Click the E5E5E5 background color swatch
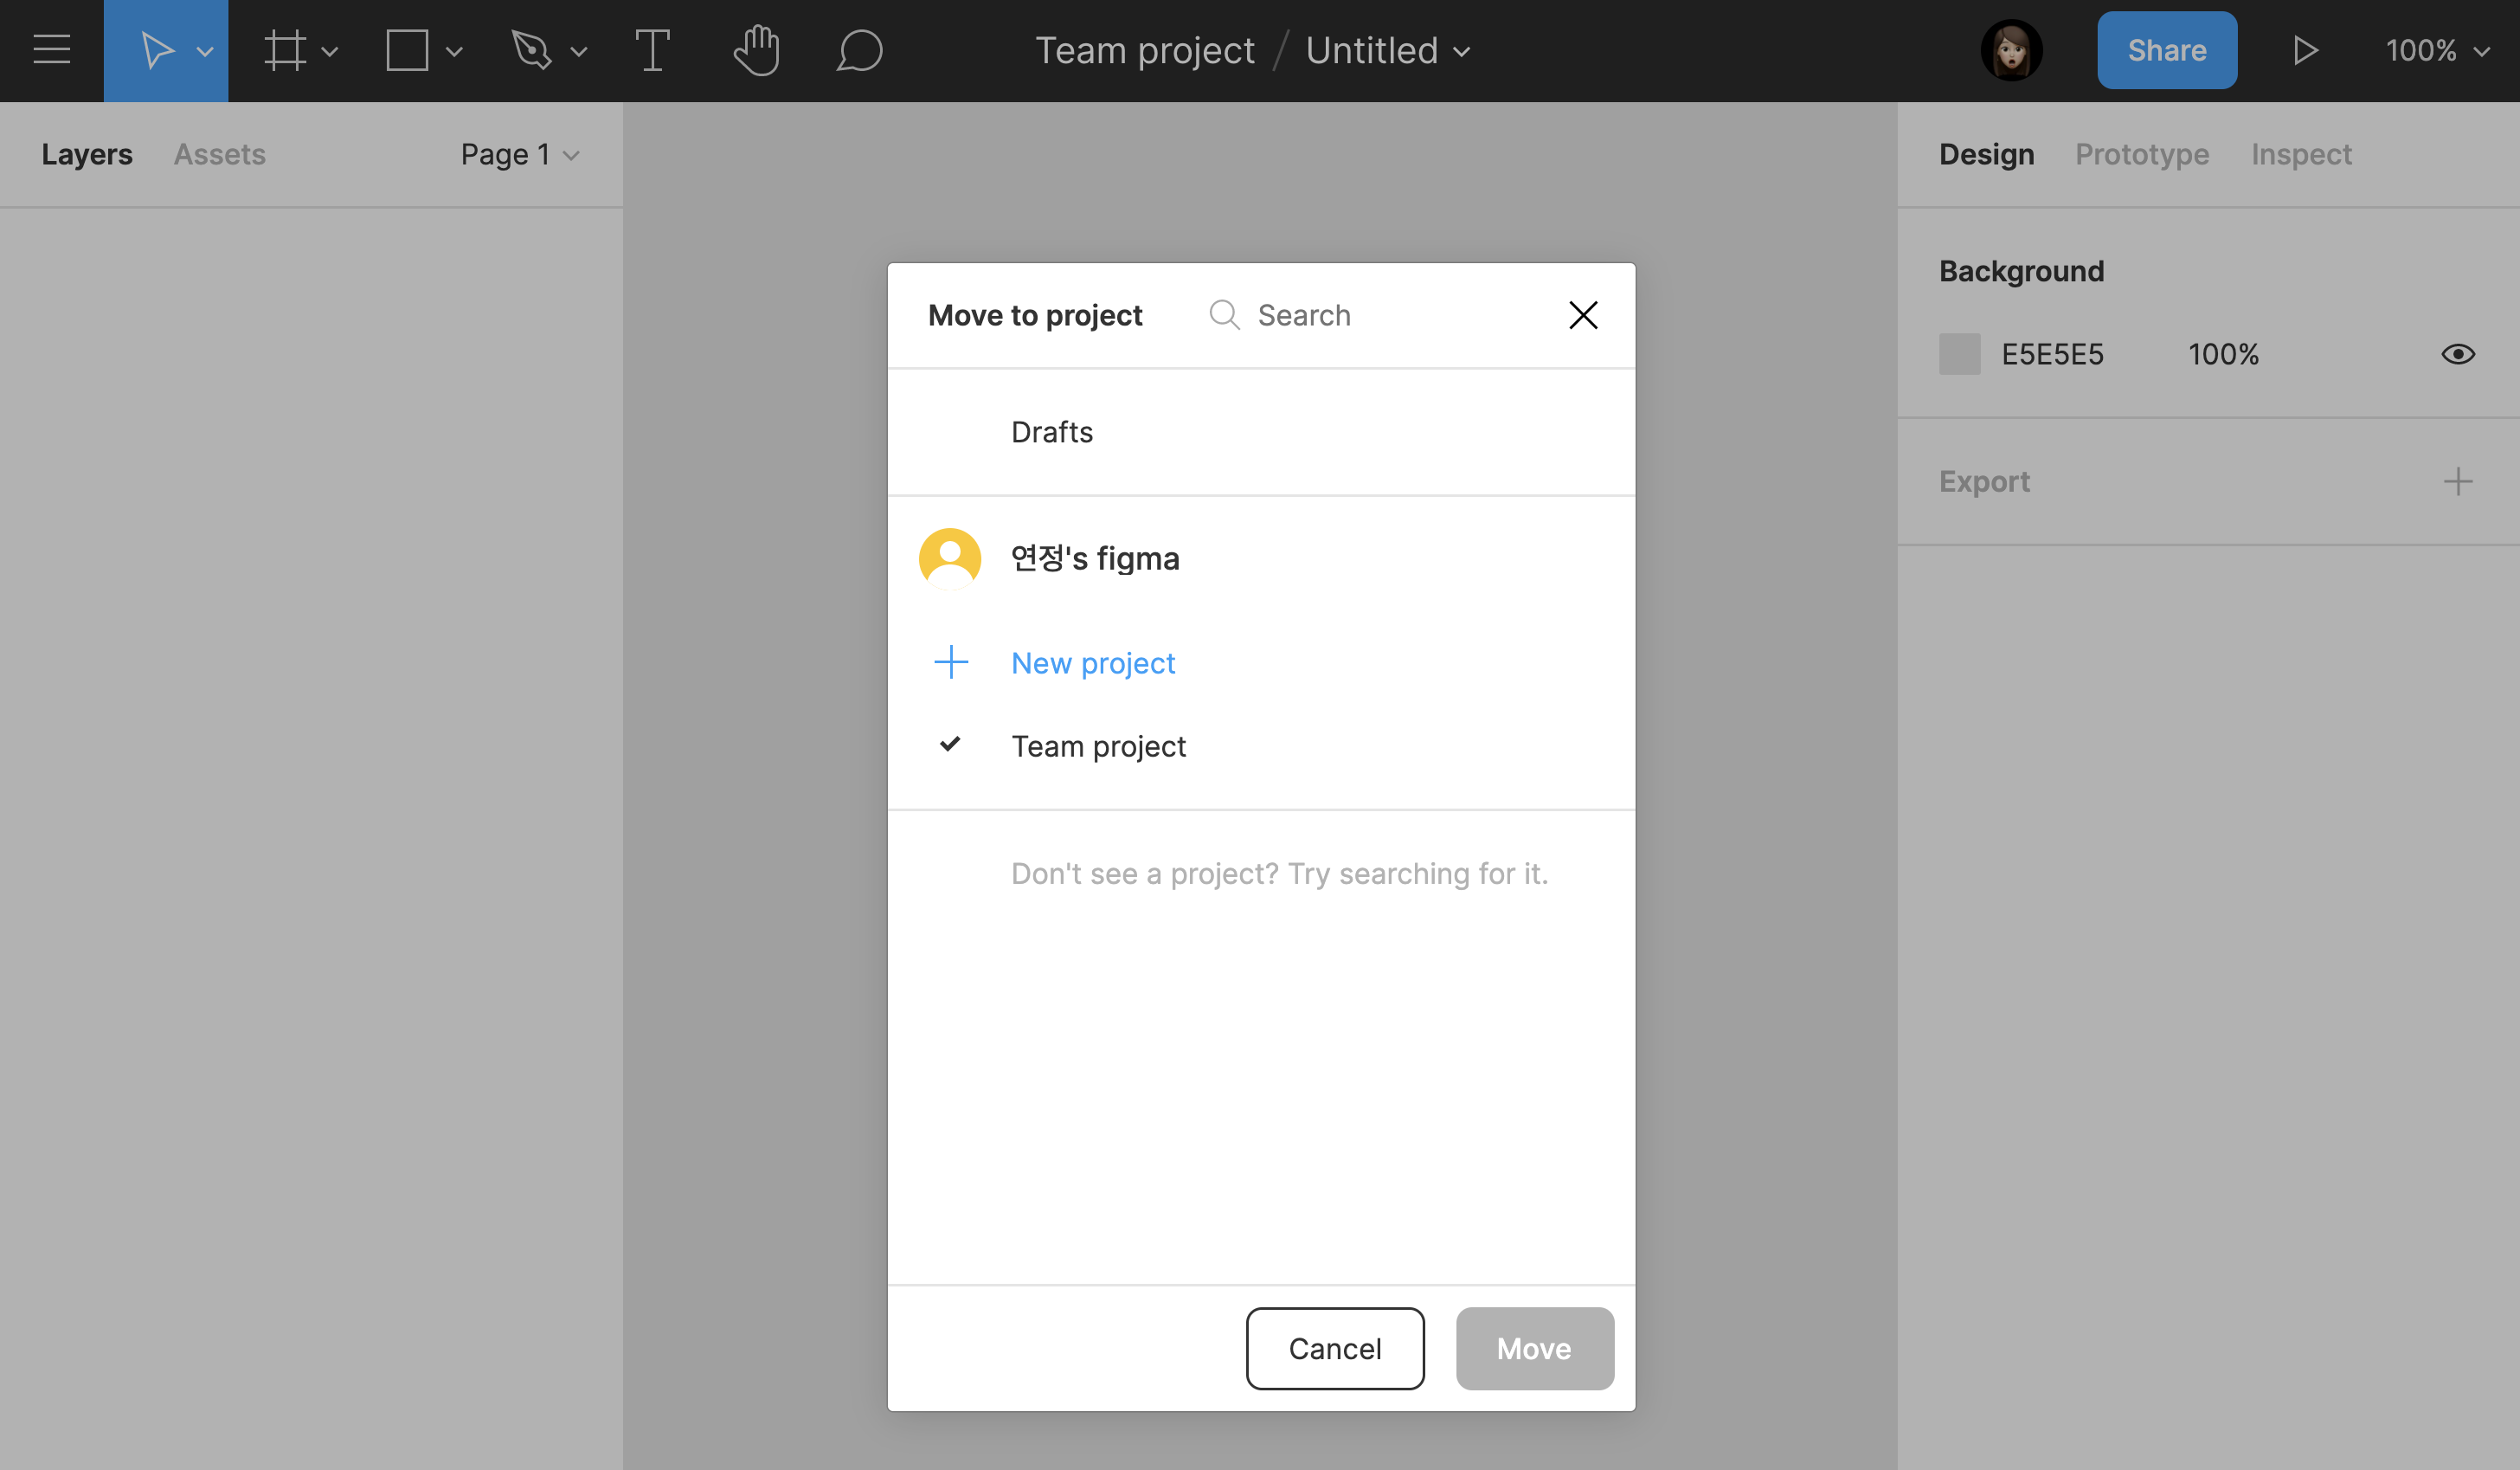 pos(1959,354)
